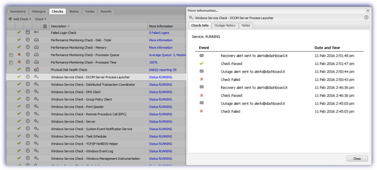The width and height of the screenshot is (377, 170).
Task: Click clock icon for Windows Event Log row
Action: click(x=27, y=151)
